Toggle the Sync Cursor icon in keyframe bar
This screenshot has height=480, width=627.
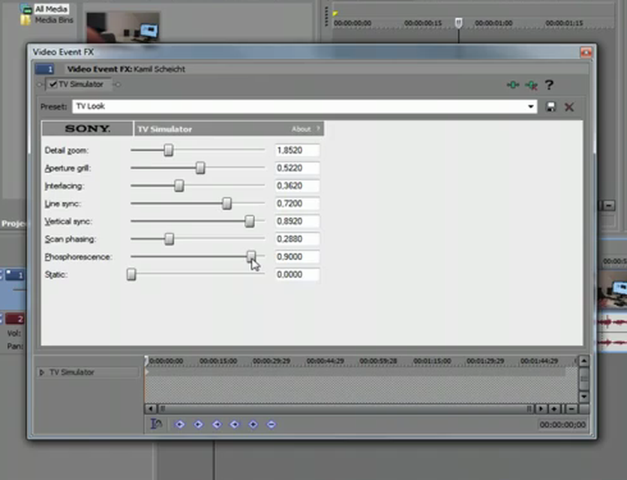[156, 424]
